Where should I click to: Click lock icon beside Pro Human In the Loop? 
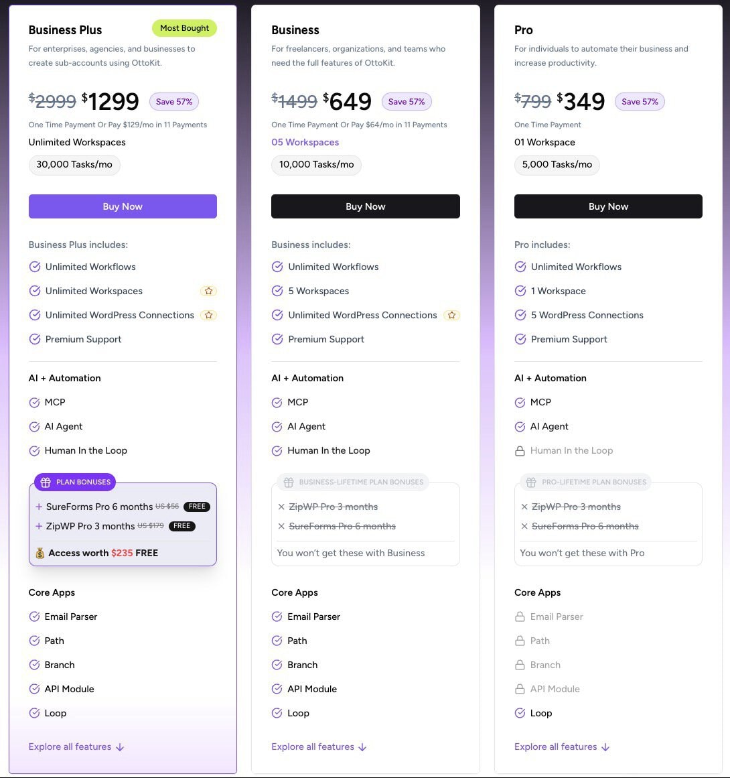pyautogui.click(x=520, y=451)
